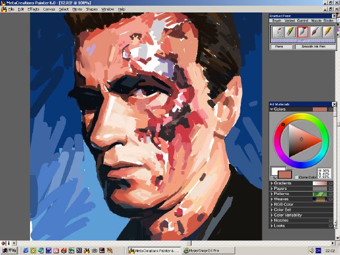
Task: Pick a shade in the saturation triangle
Action: click(301, 141)
